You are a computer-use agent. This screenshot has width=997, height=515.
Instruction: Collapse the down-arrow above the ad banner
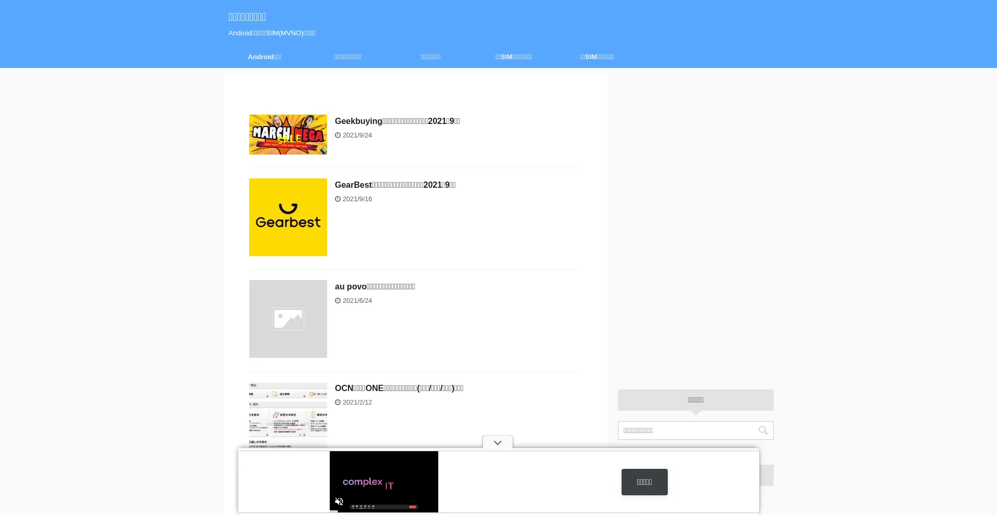[497, 442]
